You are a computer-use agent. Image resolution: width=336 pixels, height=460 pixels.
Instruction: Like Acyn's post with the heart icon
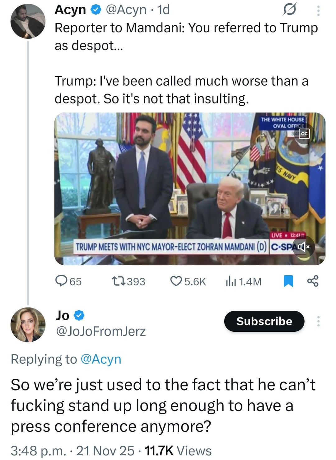pos(176,281)
